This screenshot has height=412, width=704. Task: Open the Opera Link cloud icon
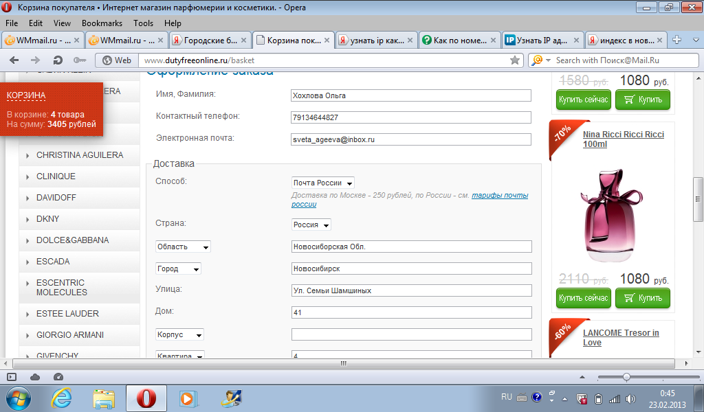pyautogui.click(x=35, y=377)
